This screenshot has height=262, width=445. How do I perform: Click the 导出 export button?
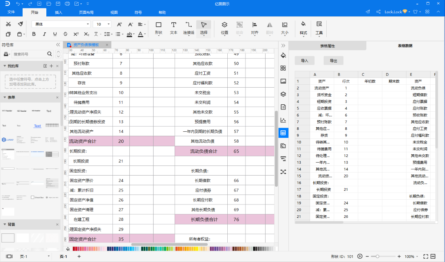click(x=333, y=60)
